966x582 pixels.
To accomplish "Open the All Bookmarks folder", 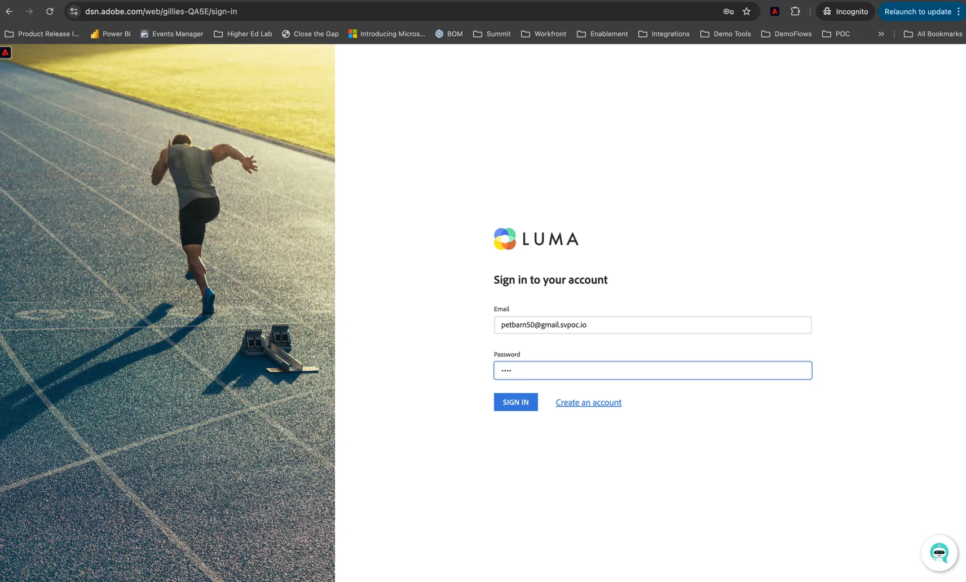I will click(x=933, y=34).
